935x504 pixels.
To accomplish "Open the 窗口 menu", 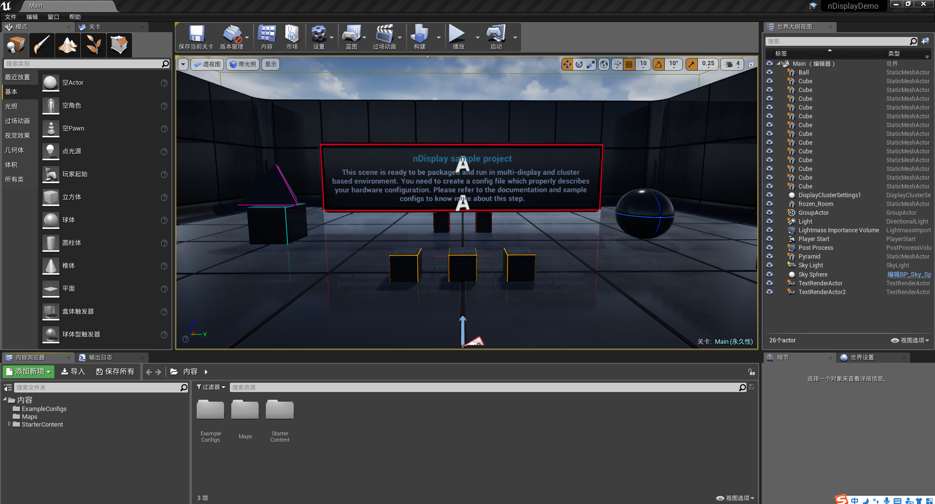I will 53,17.
